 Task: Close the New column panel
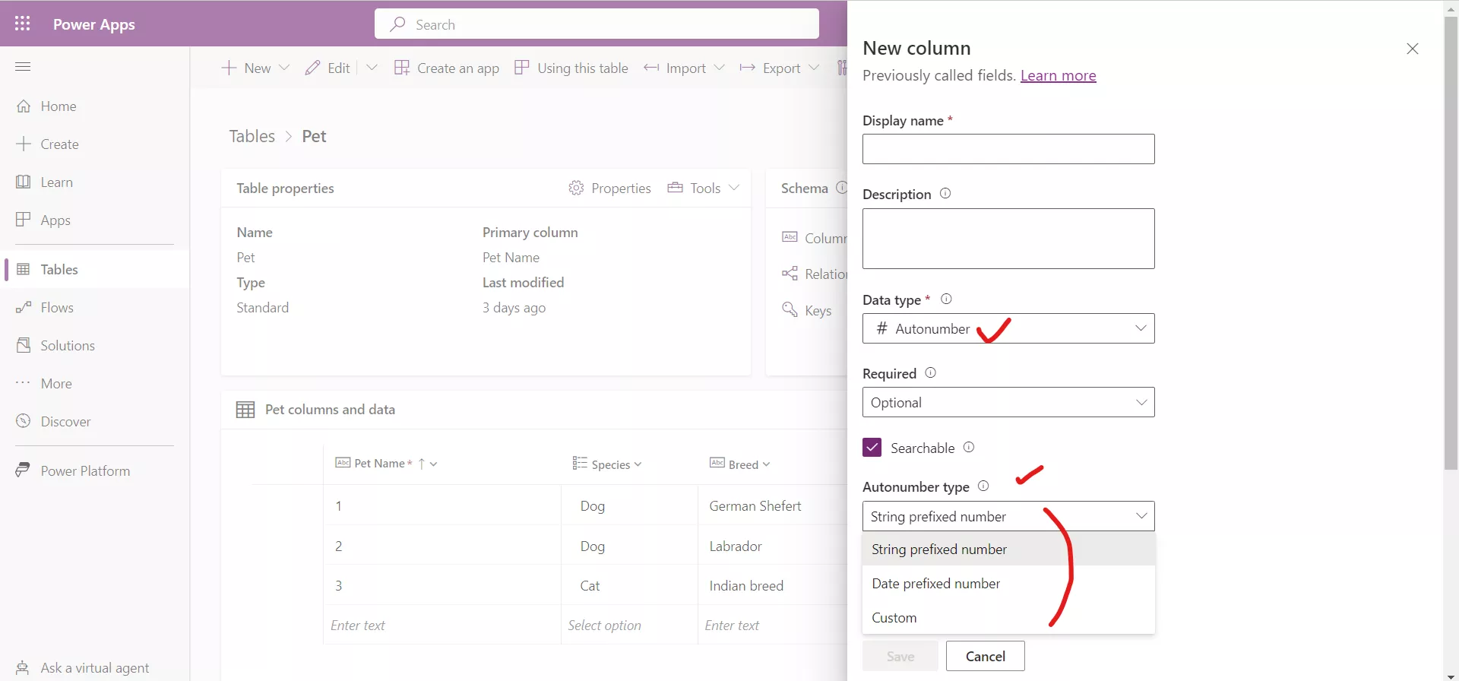(x=1413, y=49)
